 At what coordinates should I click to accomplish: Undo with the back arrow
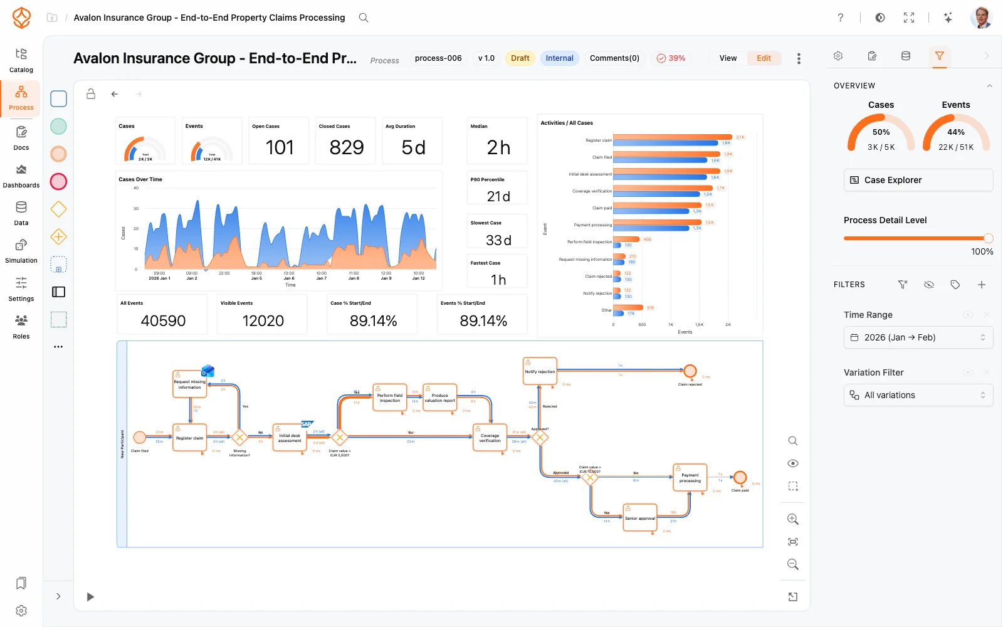[x=115, y=94]
